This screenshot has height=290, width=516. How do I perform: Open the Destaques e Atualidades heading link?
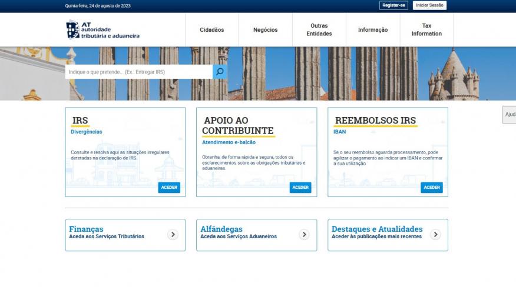(x=377, y=229)
